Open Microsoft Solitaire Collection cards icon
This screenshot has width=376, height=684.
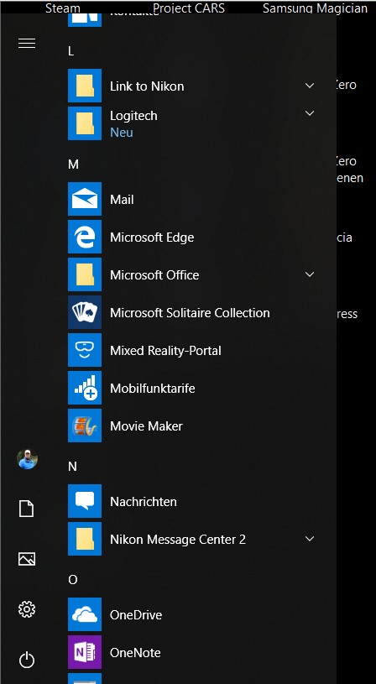tap(85, 312)
